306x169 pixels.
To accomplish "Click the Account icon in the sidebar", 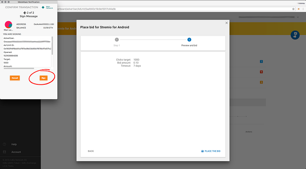I will pyautogui.click(x=5, y=152).
